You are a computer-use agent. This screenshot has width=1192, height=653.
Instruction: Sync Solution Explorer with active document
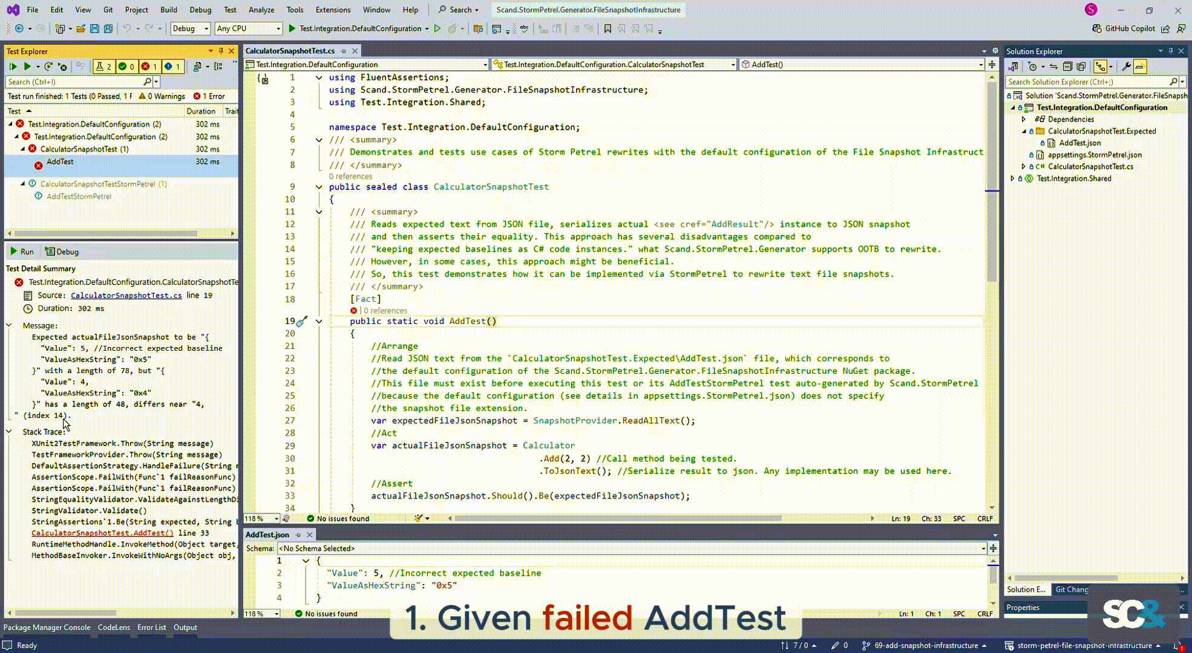1053,67
